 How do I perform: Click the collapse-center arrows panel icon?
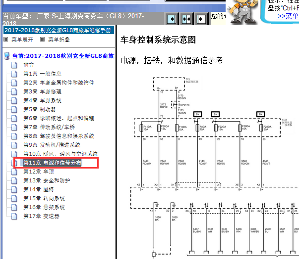186,19
